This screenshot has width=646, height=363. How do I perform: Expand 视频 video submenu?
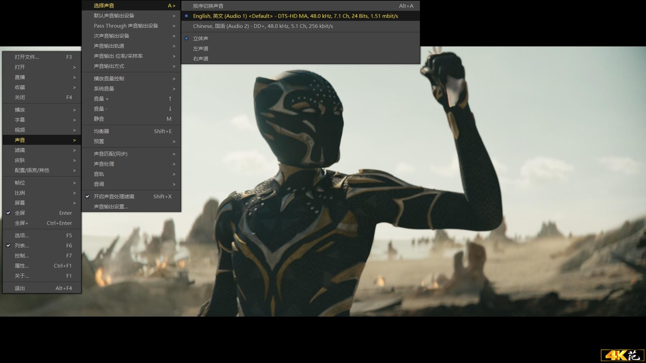(42, 130)
